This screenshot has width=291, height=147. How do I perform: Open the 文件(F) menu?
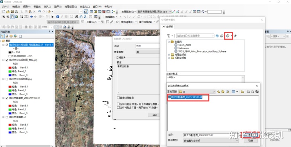point(6,6)
